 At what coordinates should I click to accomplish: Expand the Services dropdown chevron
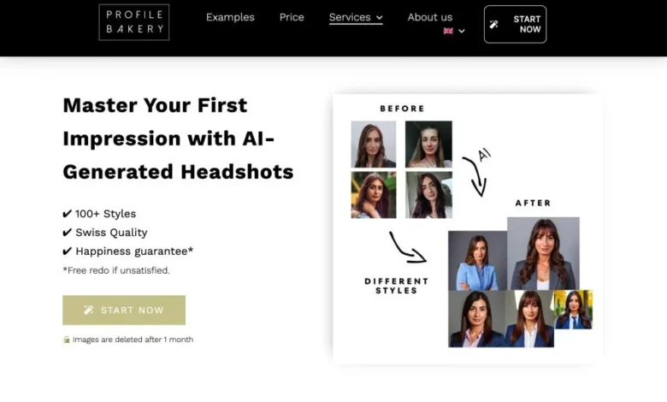coord(380,18)
